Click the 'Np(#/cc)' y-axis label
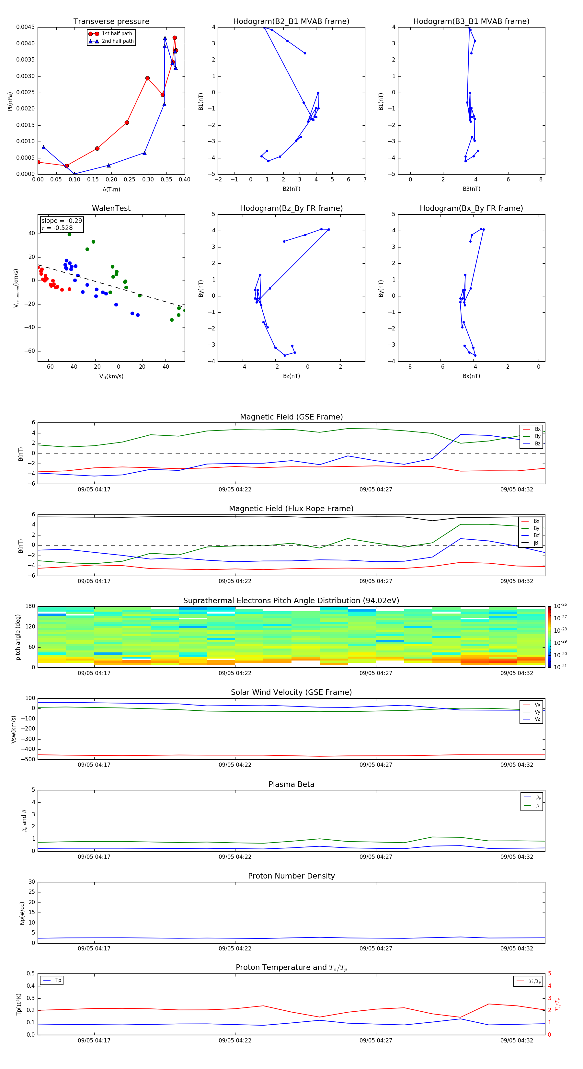Screen dimensions: 583x1069 pos(22,913)
